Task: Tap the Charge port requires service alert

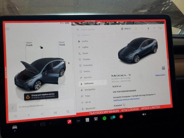Action: [x=41, y=96]
